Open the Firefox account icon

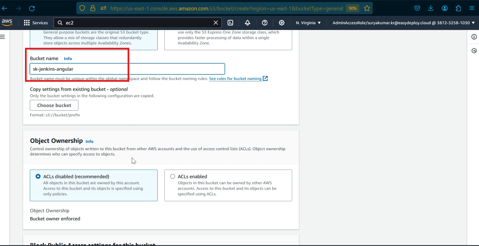tap(445, 8)
